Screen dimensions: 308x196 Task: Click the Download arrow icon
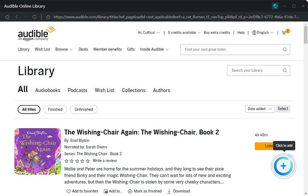tap(169, 191)
